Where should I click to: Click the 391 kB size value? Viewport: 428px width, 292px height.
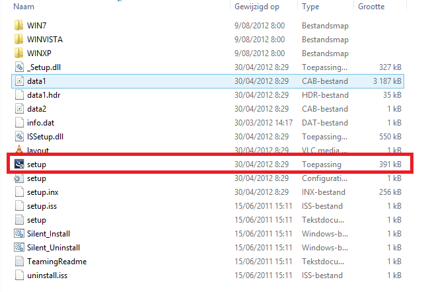coord(390,164)
